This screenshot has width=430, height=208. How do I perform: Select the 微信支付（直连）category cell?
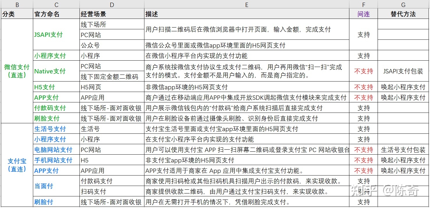tap(17, 71)
